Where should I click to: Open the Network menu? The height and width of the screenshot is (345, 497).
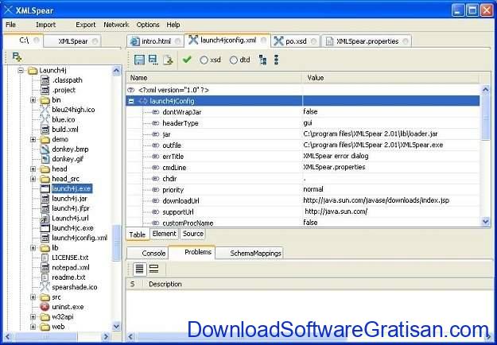pos(116,25)
